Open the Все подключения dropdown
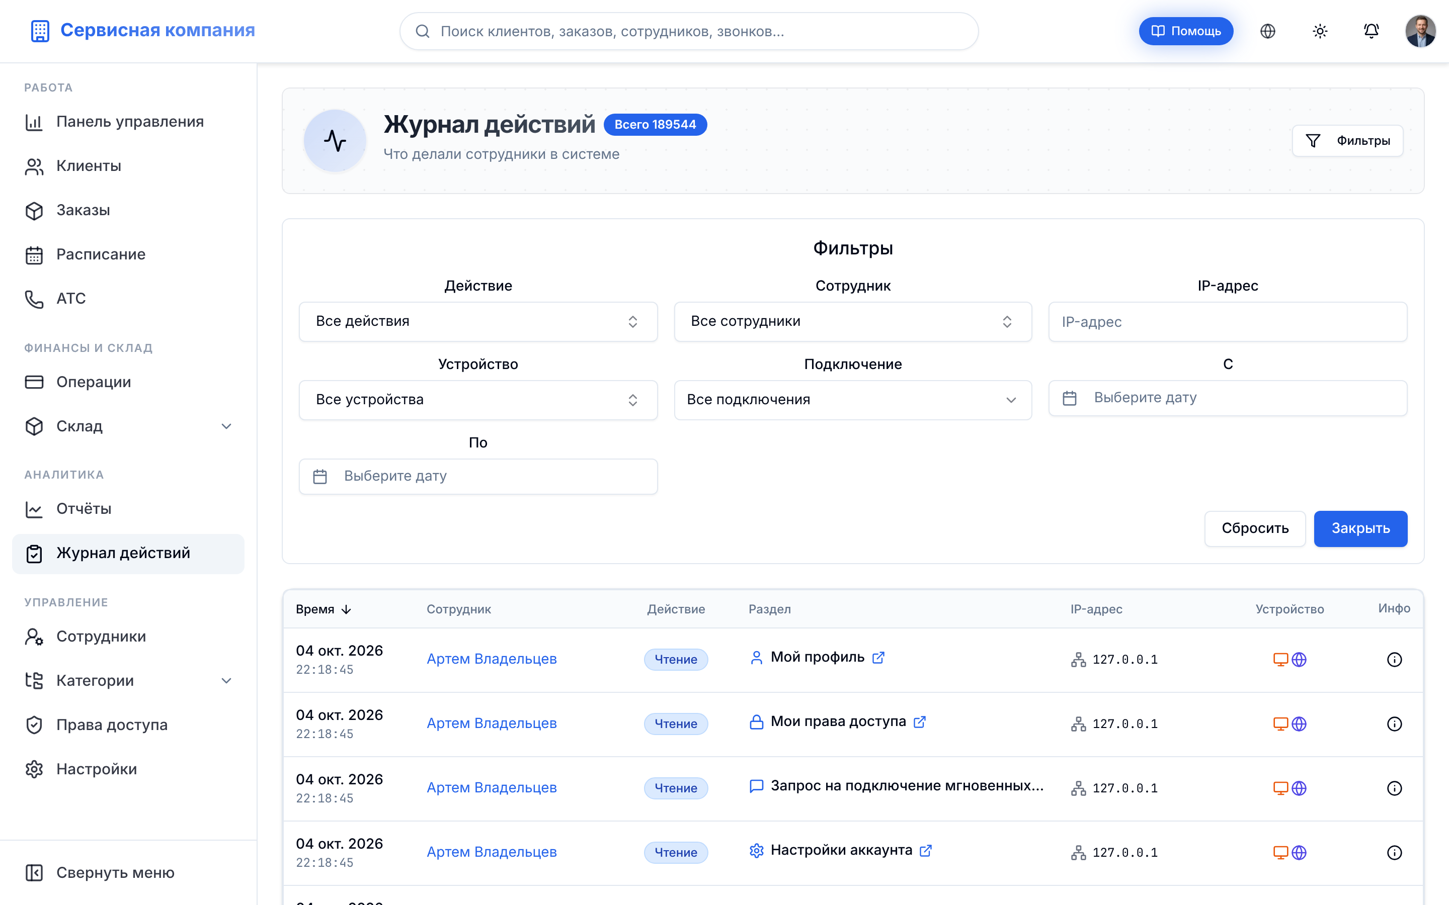Image resolution: width=1449 pixels, height=905 pixels. 853,400
